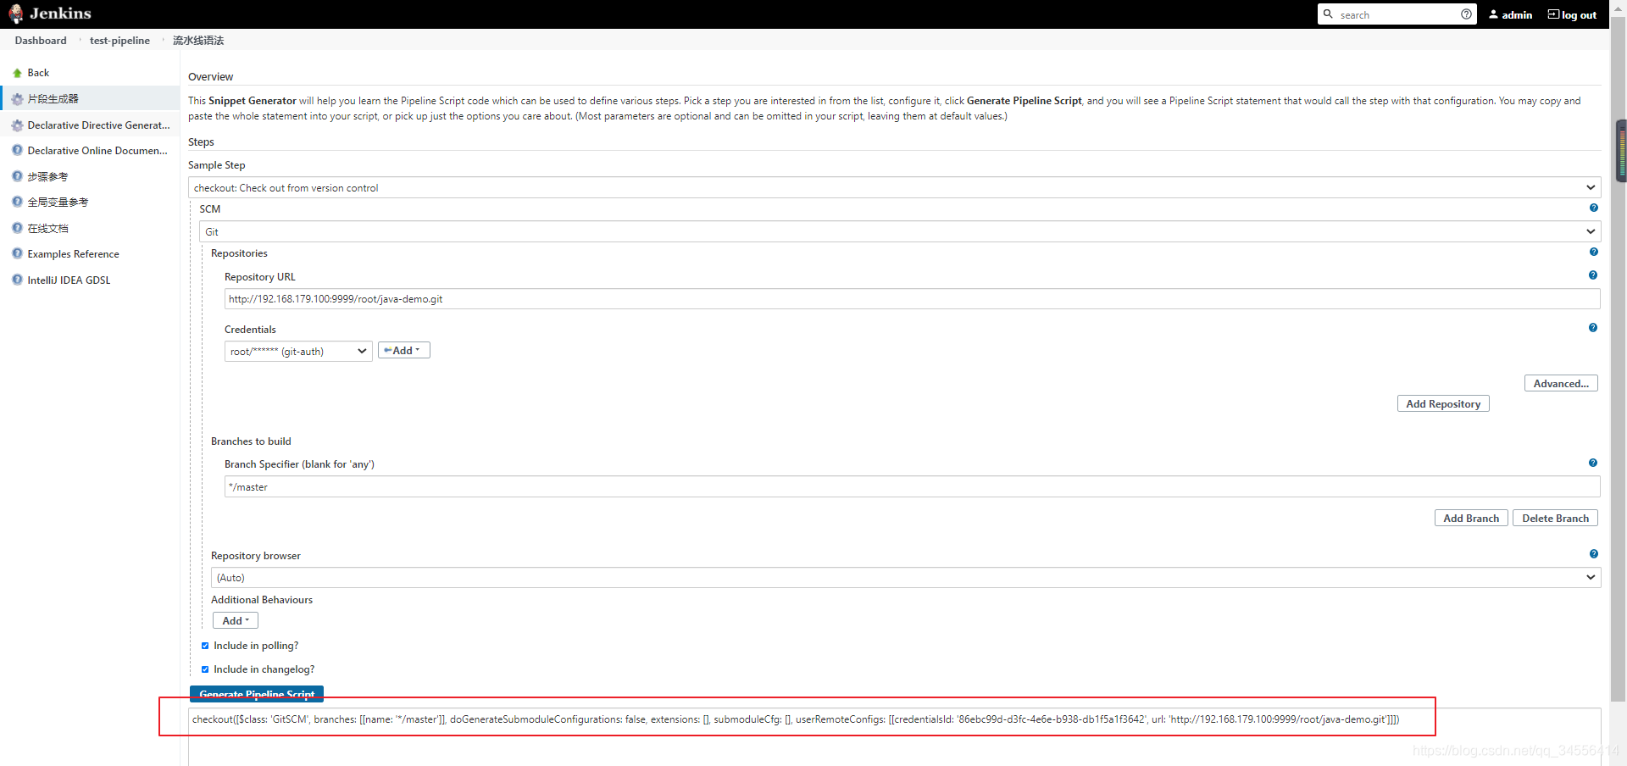The height and width of the screenshot is (766, 1627).
Task: Open the Credentials root git-auth dropdown
Action: pos(298,351)
